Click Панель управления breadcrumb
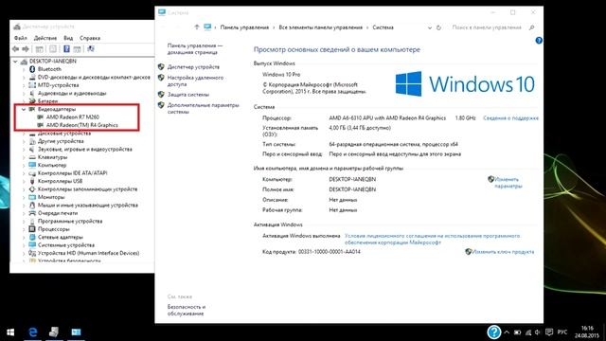The image size is (606, 341). point(244,27)
